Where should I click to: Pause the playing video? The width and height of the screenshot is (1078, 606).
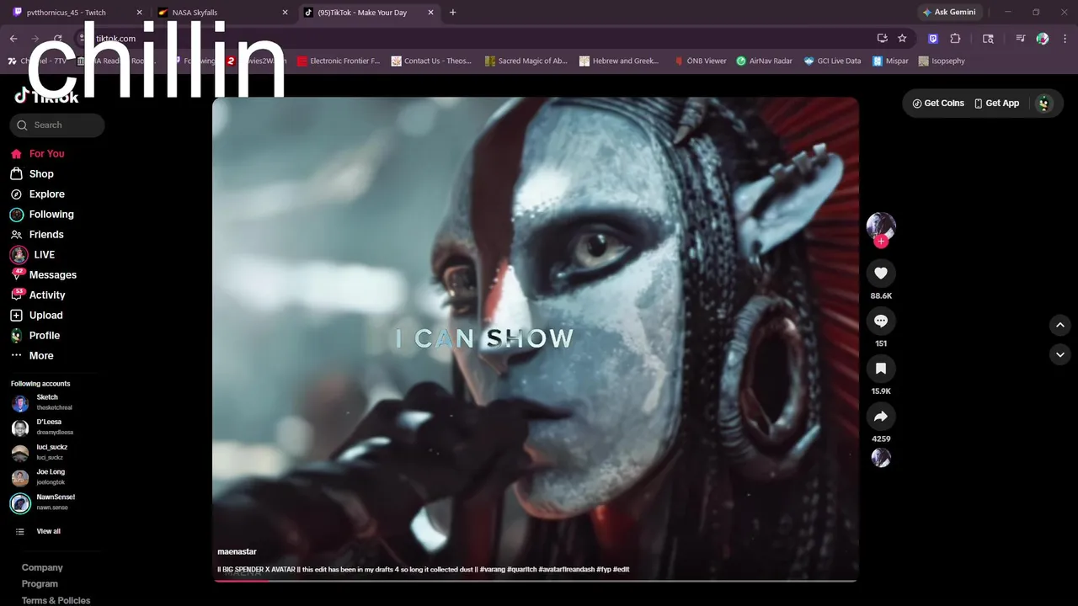pyautogui.click(x=536, y=339)
